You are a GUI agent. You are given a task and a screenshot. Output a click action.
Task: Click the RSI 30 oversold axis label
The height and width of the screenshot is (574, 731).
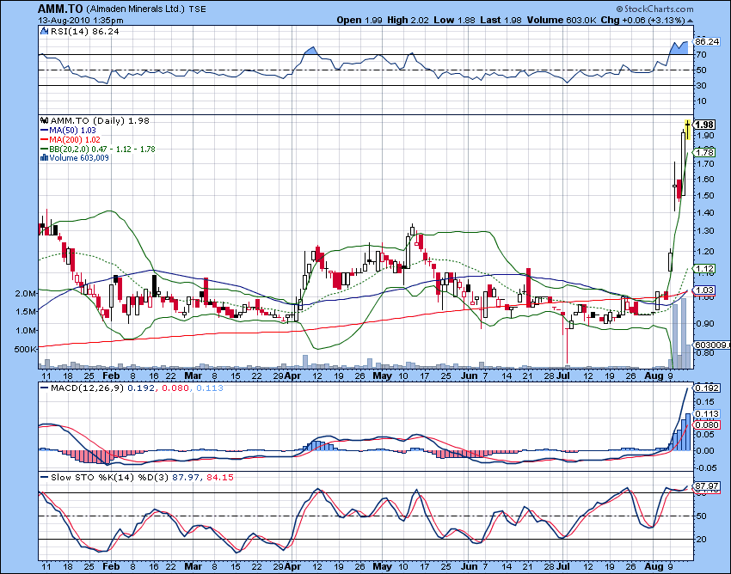[701, 86]
